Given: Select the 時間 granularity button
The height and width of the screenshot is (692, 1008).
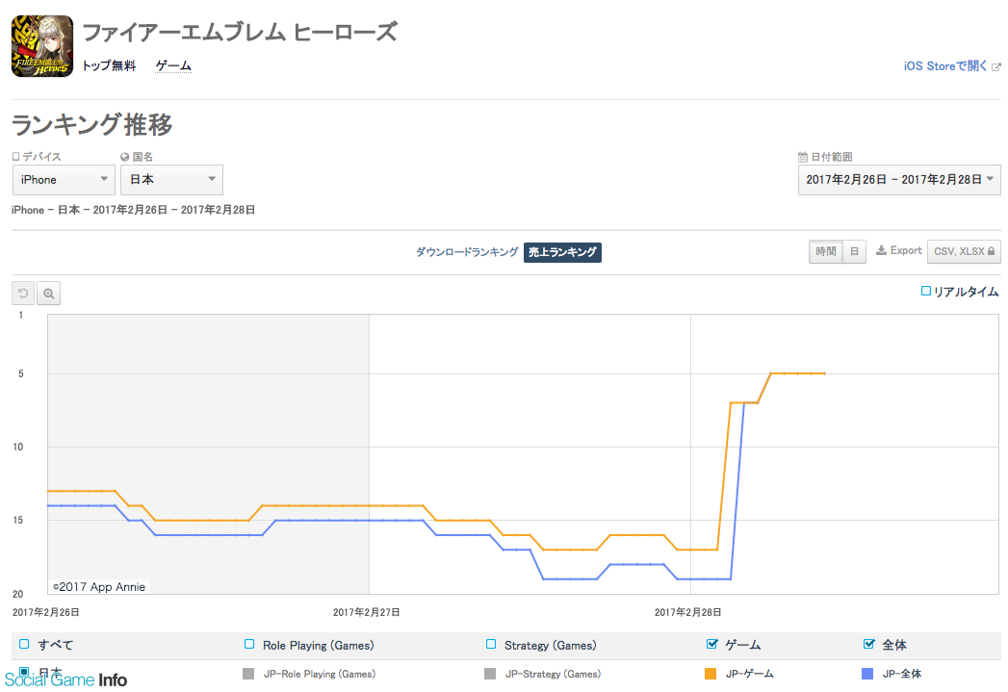Looking at the screenshot, I should (x=826, y=251).
